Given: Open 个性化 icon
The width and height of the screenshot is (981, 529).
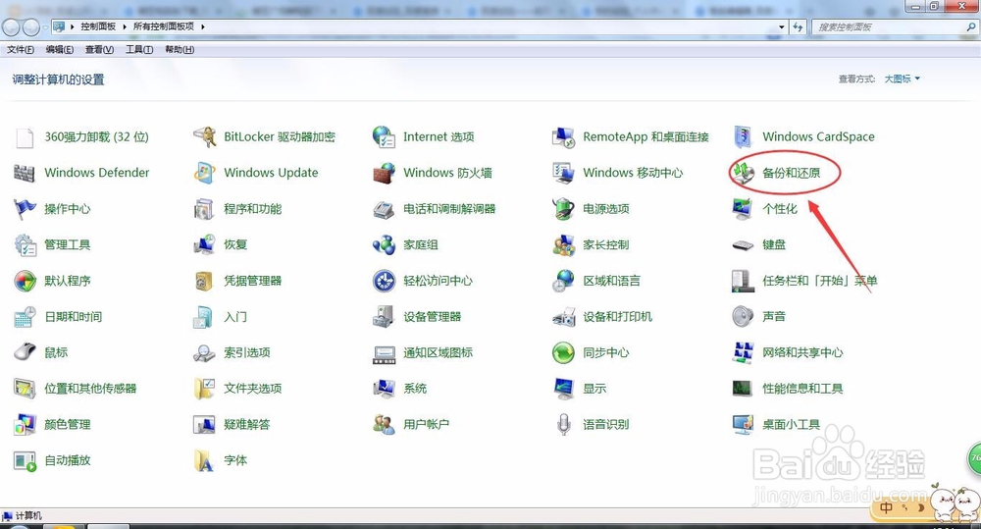Looking at the screenshot, I should [x=743, y=209].
